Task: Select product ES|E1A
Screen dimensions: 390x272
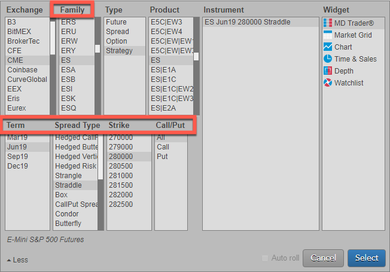Action: (171, 70)
